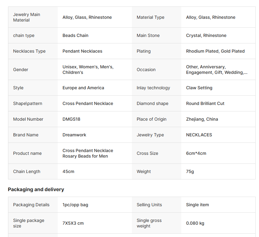This screenshot has width=259, height=237.
Task: Click the Cross Size value 6cm*4cm
Action: (196, 153)
